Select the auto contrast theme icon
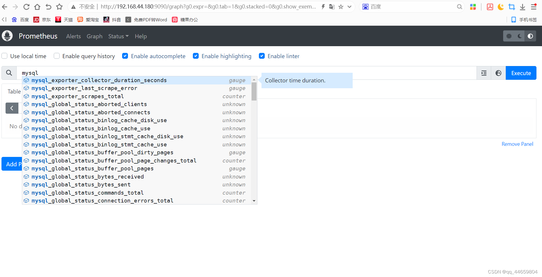 (x=530, y=36)
